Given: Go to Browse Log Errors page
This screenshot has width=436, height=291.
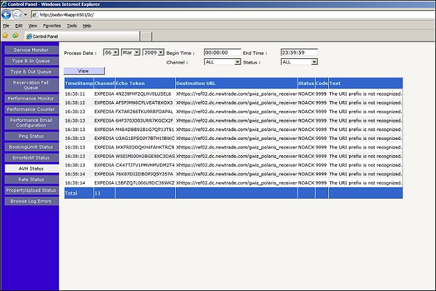Looking at the screenshot, I should (31, 201).
